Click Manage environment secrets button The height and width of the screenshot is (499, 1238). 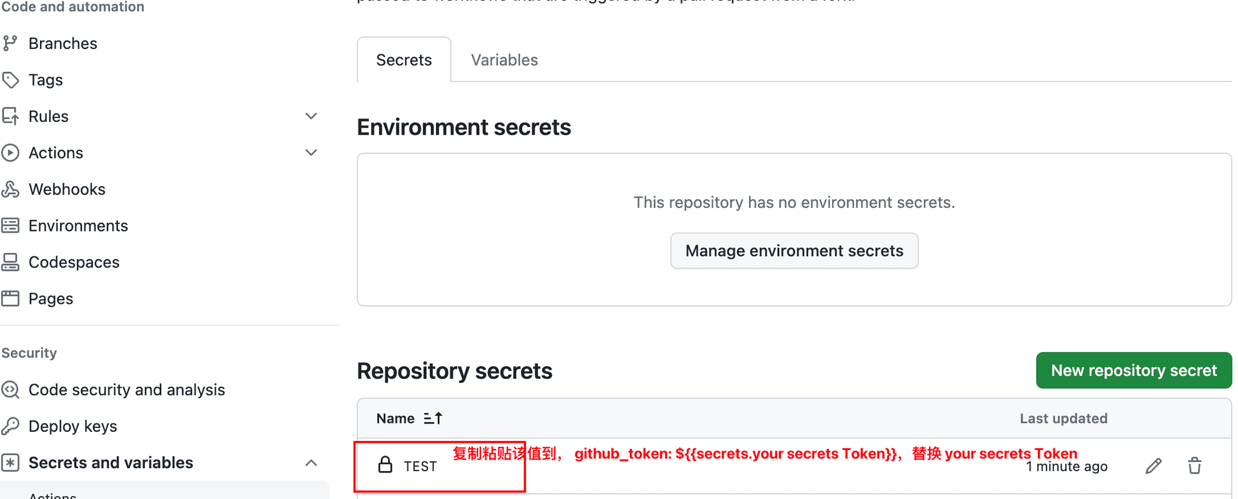[794, 251]
